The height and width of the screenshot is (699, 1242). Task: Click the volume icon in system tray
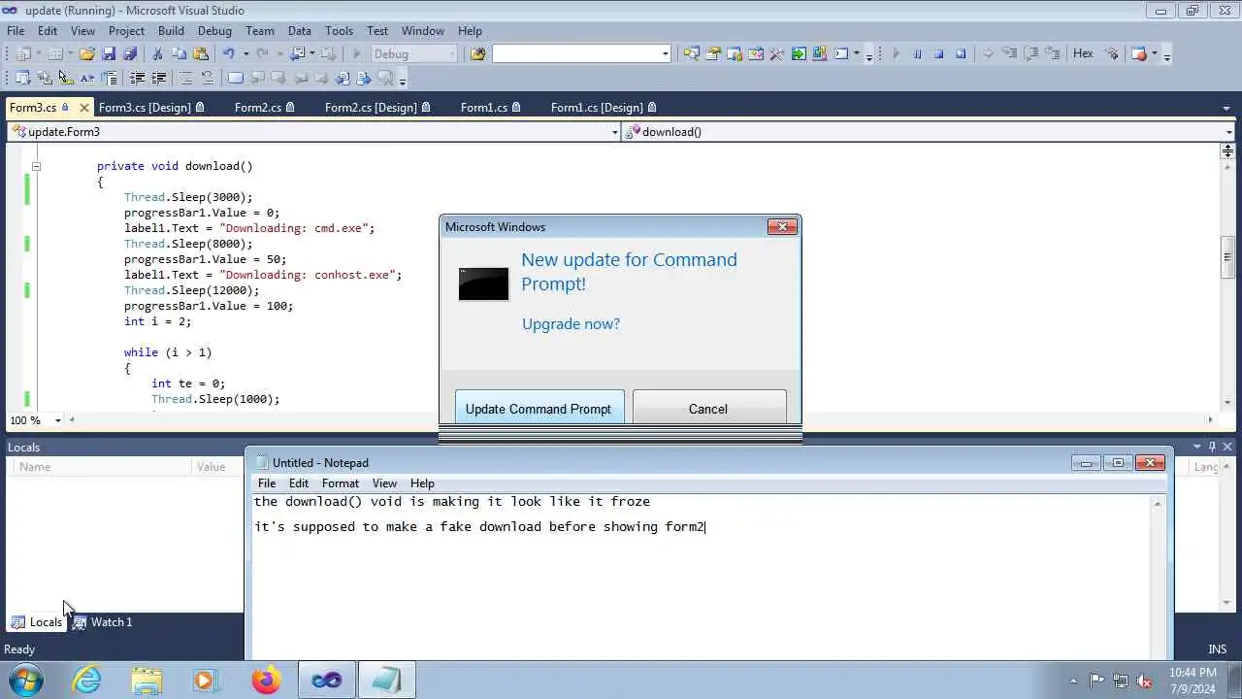[x=1144, y=681]
